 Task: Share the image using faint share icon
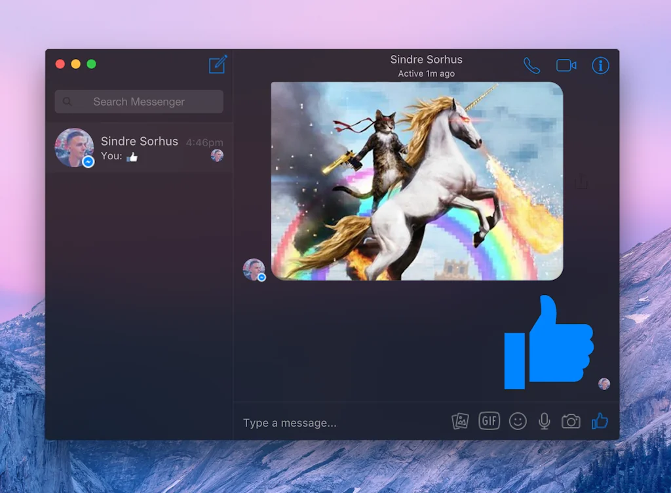point(581,182)
